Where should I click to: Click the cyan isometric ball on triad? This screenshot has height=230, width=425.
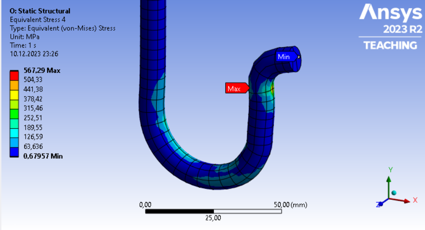(x=394, y=193)
